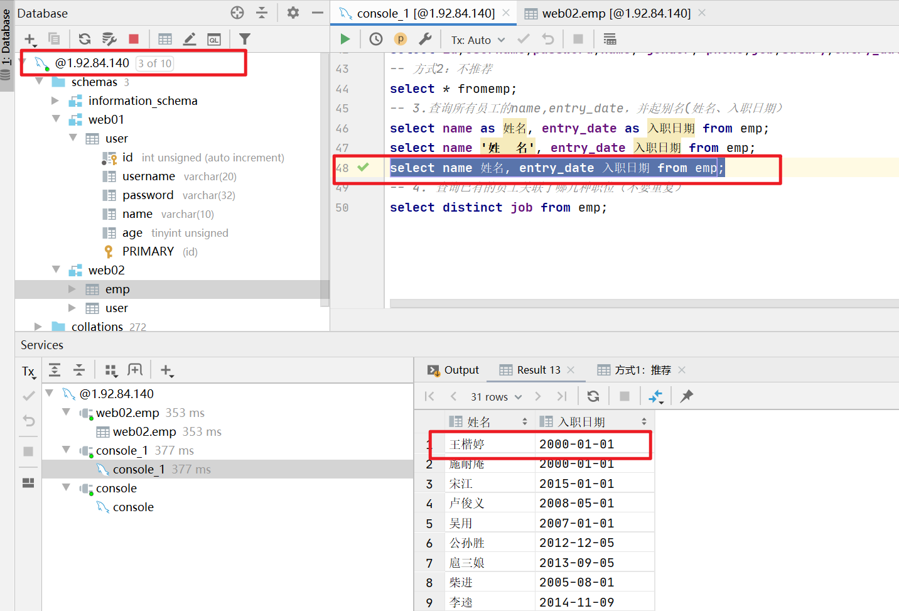This screenshot has width=899, height=611.
Task: Open the query history clock icon
Action: tap(375, 40)
